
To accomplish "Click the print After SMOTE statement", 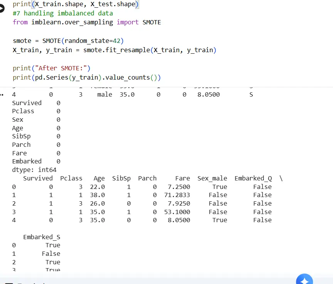I will (50, 68).
